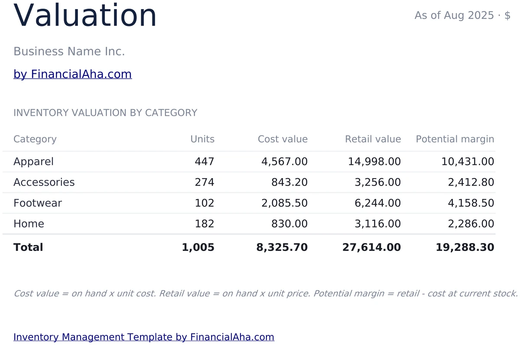
Task: Select Footwear cost value 2,085.50
Action: [284, 203]
